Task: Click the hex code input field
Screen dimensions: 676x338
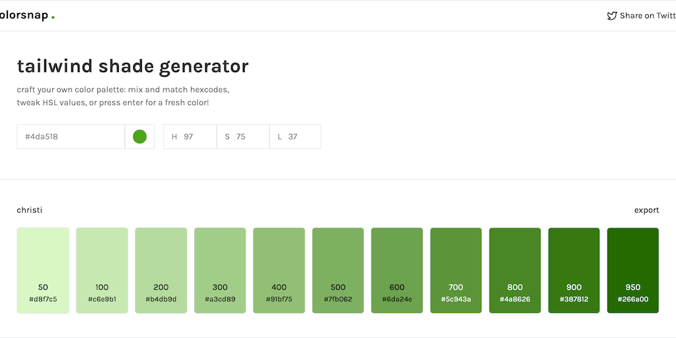Action: tap(71, 137)
